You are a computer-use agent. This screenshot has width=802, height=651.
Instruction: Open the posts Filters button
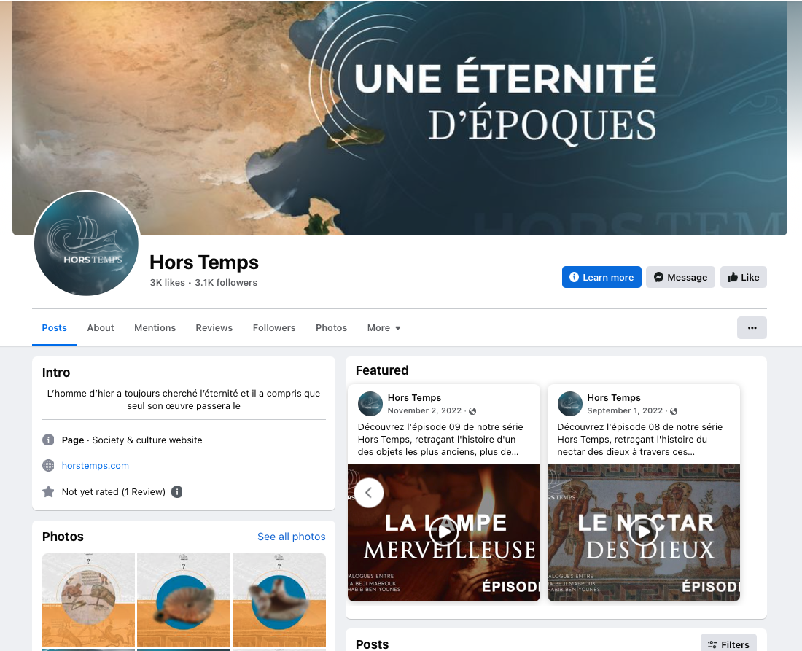point(728,644)
